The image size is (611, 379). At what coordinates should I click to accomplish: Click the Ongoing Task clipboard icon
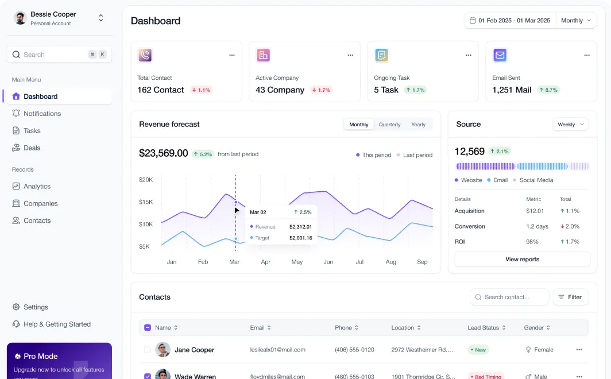[381, 55]
